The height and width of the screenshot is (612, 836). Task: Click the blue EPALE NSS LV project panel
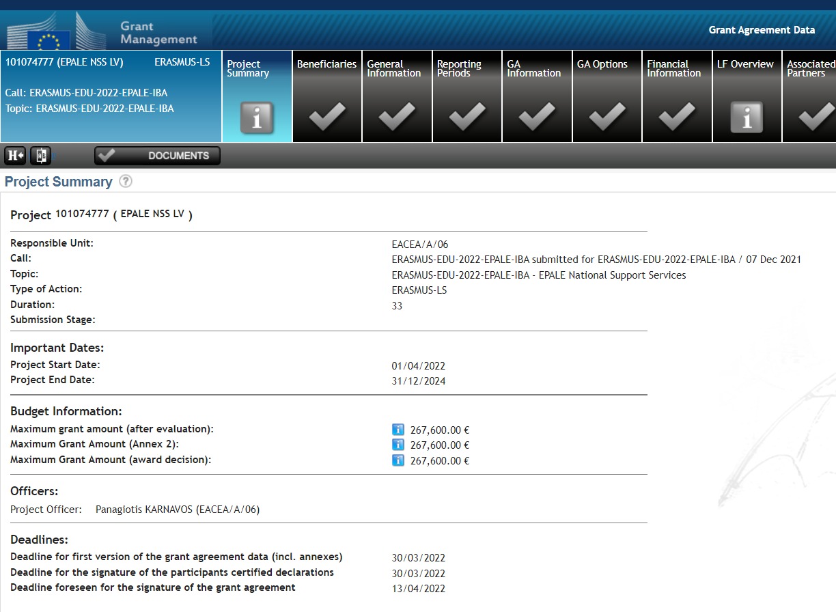coord(111,96)
